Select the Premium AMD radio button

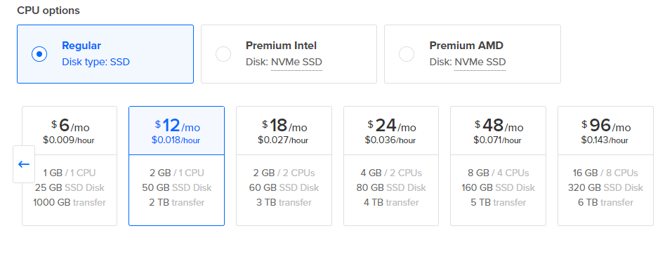click(407, 54)
